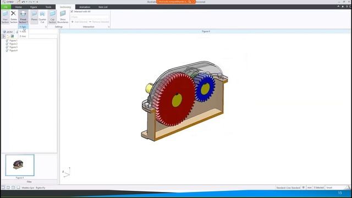Click the Redo icon in title bar
The width and height of the screenshot is (352, 198).
click(x=31, y=2)
